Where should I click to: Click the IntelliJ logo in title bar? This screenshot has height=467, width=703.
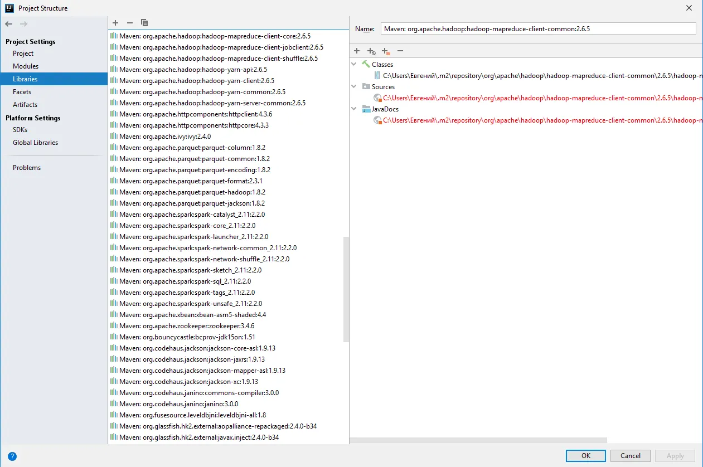[9, 8]
